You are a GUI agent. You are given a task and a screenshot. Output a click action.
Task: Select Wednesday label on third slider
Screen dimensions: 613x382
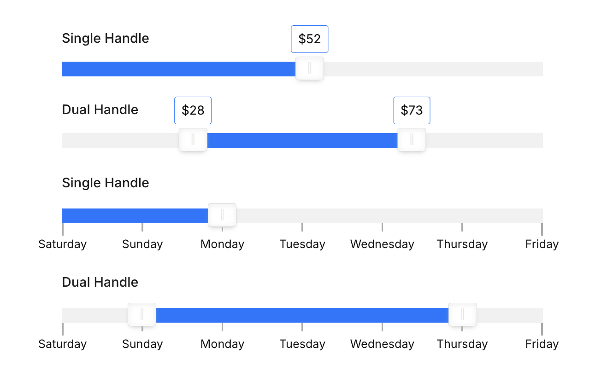[382, 244]
